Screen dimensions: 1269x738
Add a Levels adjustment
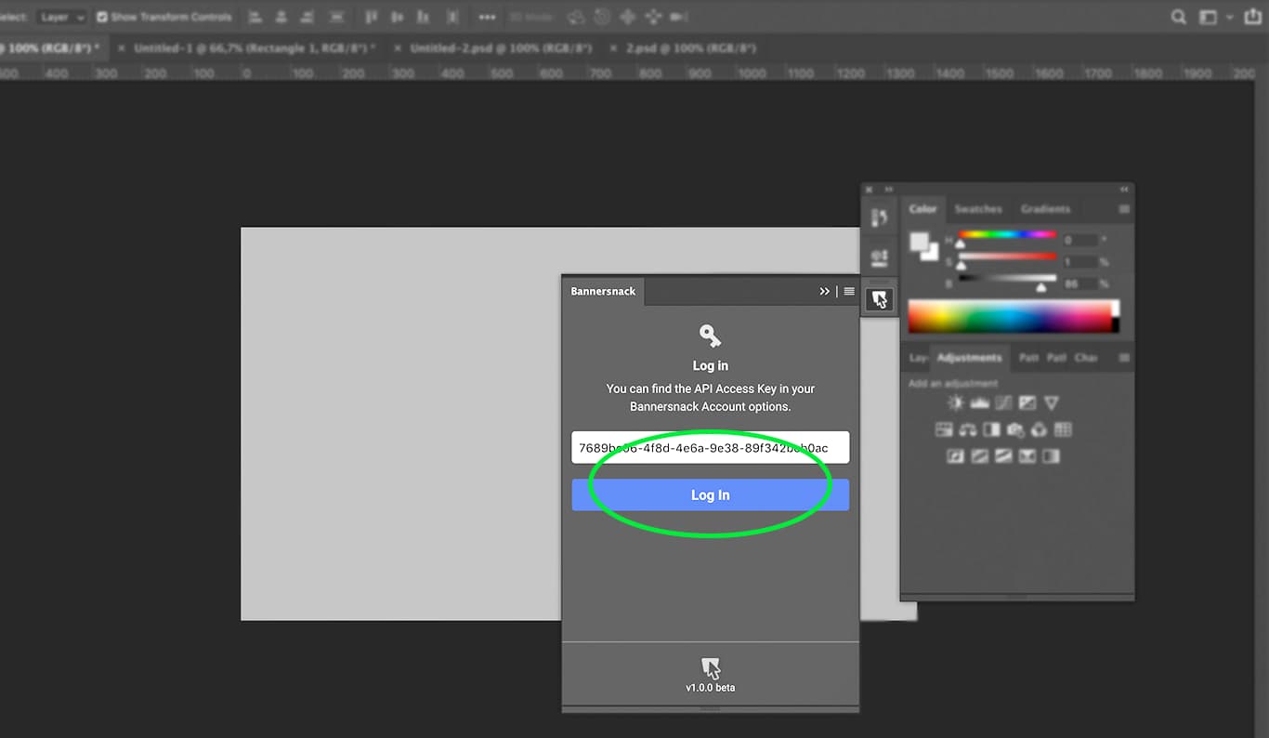[x=979, y=403]
